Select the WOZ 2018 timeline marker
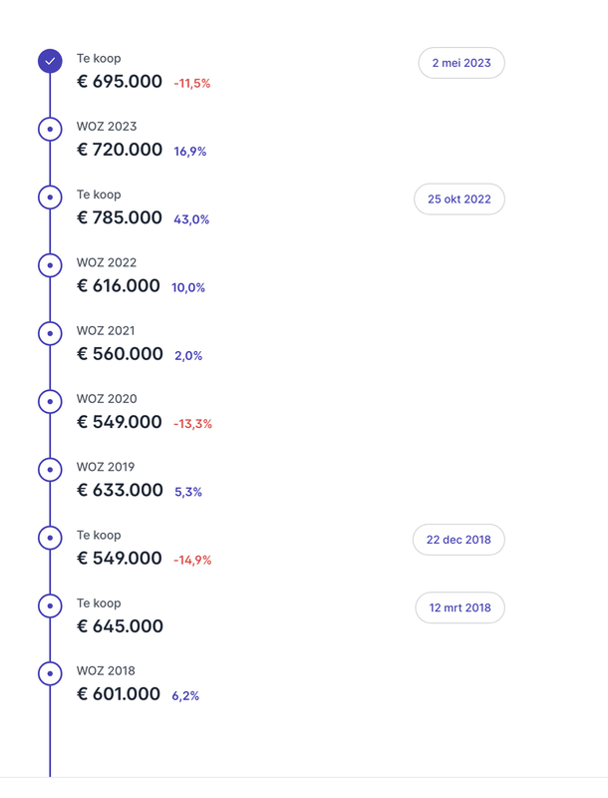The height and width of the screenshot is (798, 608). point(50,673)
